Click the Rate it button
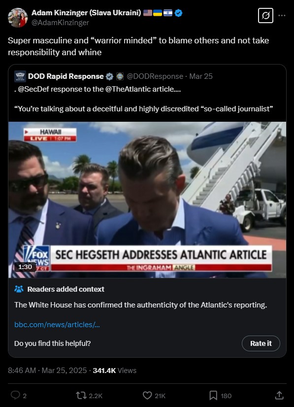The height and width of the screenshot is (407, 294). click(261, 343)
